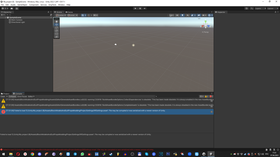Toggle the Collapse option in Console
The image size is (280, 157).
(x=12, y=96)
